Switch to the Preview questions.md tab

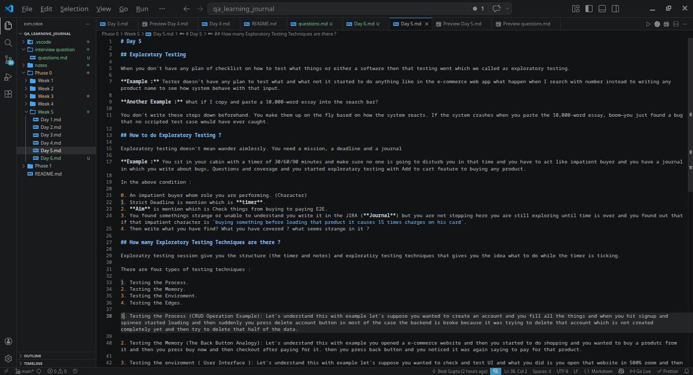(526, 24)
